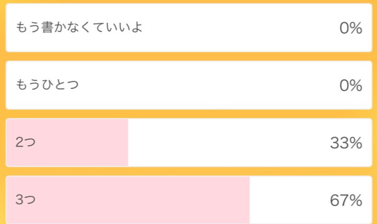Screen dimensions: 377x224
Task: Click the pink bar of the 3つ option
Action: click(x=128, y=200)
